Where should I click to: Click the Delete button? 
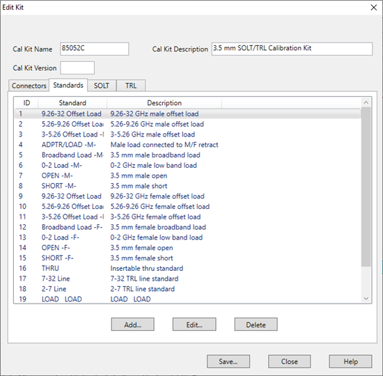(x=256, y=324)
